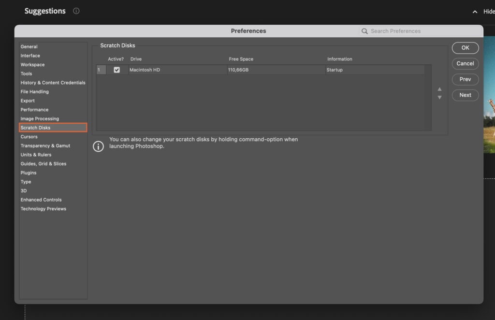Switch to the Cursors preferences section
This screenshot has height=320, width=495.
[29, 137]
